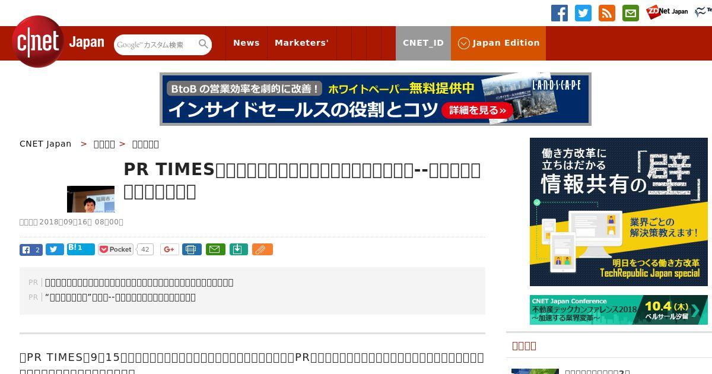Image resolution: width=712 pixels, height=374 pixels.
Task: Open the green newsletter mail icon
Action: [631, 13]
